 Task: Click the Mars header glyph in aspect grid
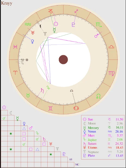point(31,128)
